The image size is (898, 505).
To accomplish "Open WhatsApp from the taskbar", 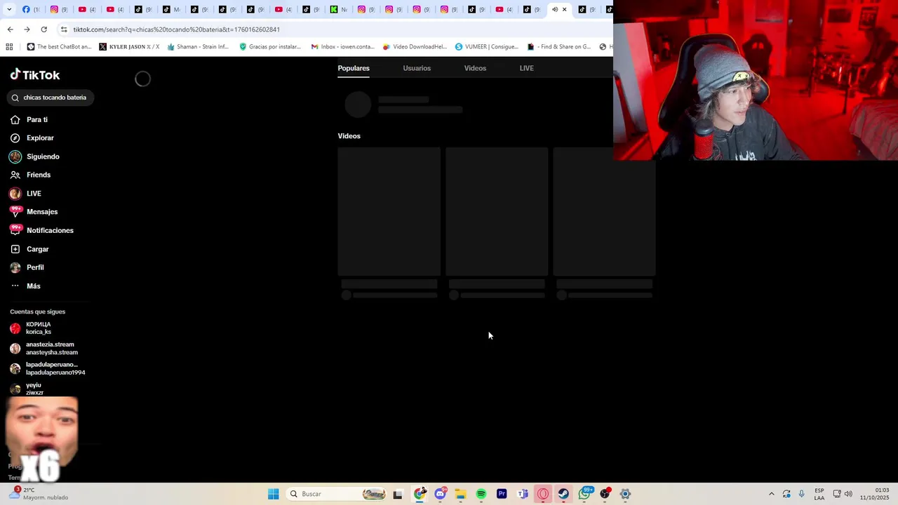I will click(584, 494).
